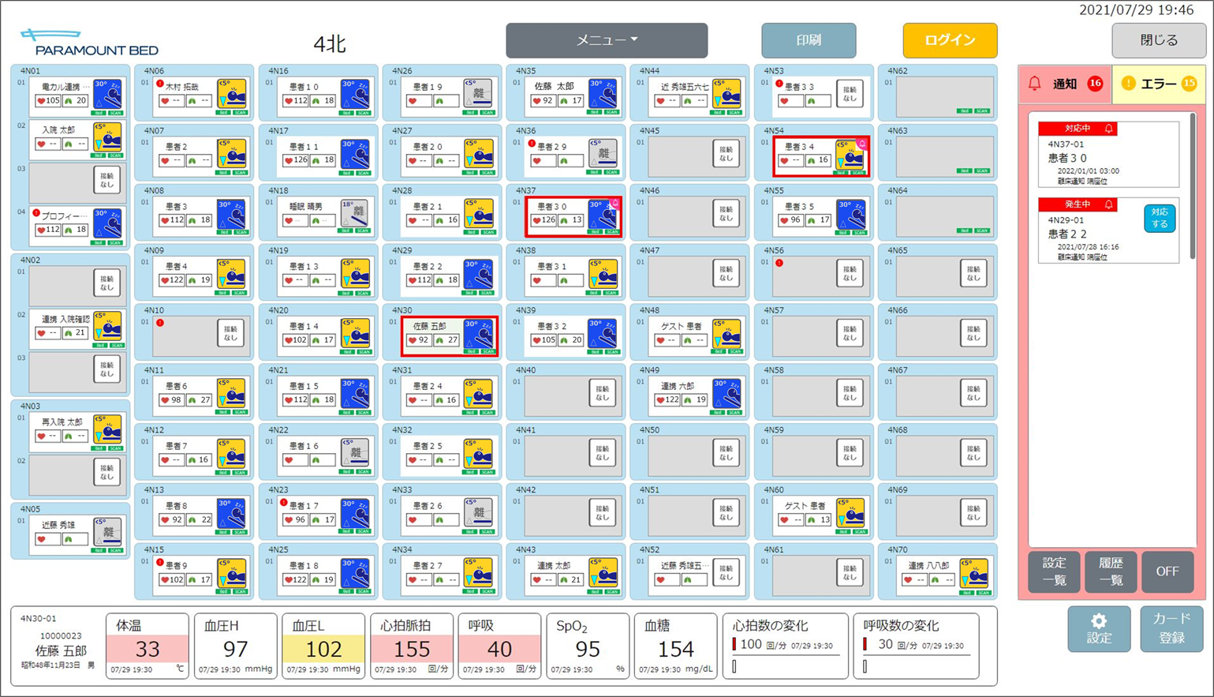
Task: Click the 印刷 button
Action: coord(808,40)
